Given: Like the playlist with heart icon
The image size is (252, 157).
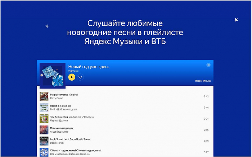Looking at the screenshot, I should coord(80,77).
